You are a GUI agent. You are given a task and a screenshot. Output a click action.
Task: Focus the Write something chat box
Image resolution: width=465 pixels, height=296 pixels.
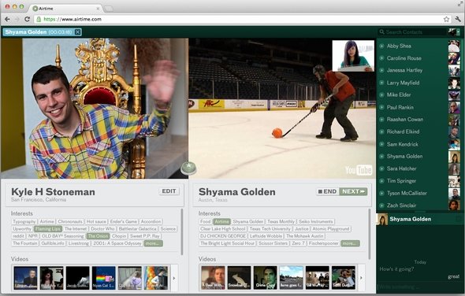pyautogui.click(x=419, y=287)
